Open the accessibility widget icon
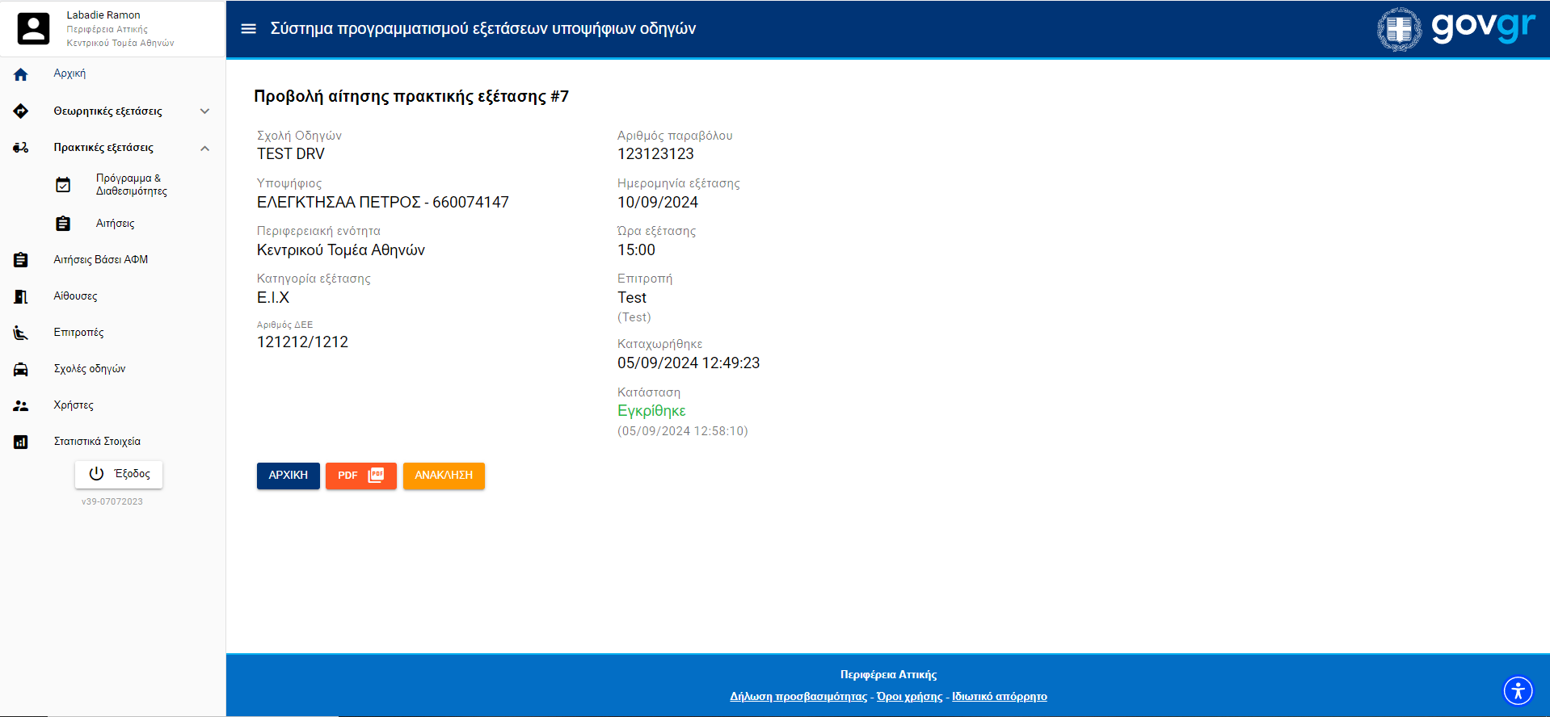Screen dimensions: 1550x717 (x=1518, y=690)
